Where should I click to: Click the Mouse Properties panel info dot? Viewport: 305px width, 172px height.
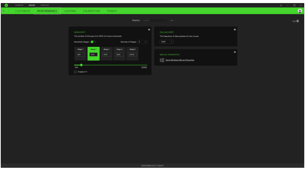235,52
